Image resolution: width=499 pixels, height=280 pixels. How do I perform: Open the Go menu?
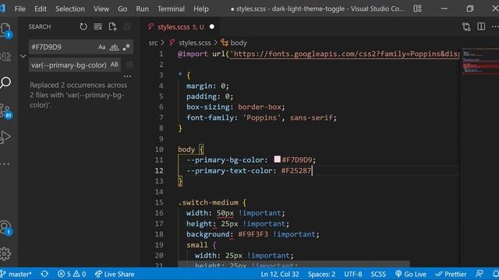click(122, 9)
